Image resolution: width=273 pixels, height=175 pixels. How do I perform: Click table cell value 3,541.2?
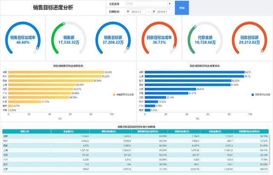tap(229, 145)
